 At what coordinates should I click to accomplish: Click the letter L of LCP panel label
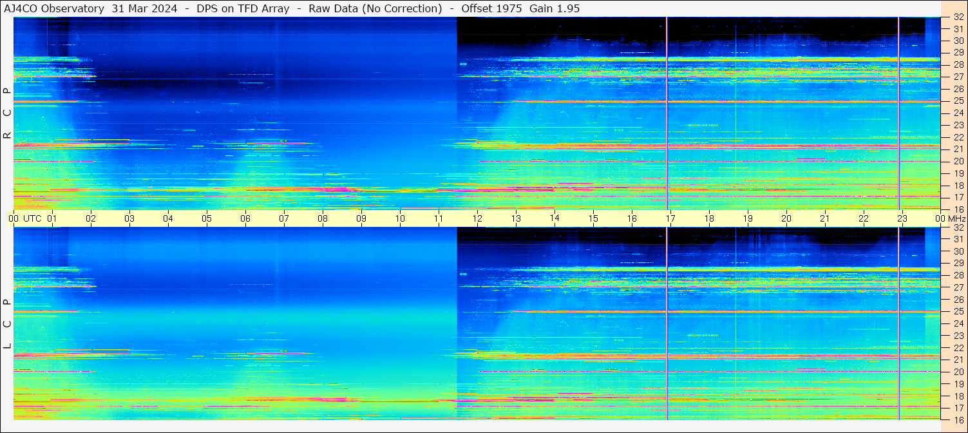pyautogui.click(x=7, y=347)
